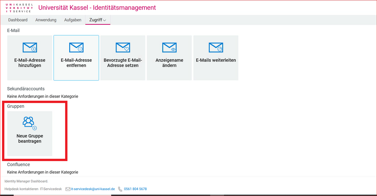Click the envelope icon in the footer
This screenshot has height=196, width=377.
point(68,189)
